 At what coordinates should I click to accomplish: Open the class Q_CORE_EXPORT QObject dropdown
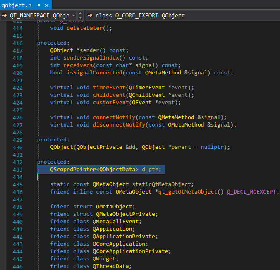[x=183, y=16]
